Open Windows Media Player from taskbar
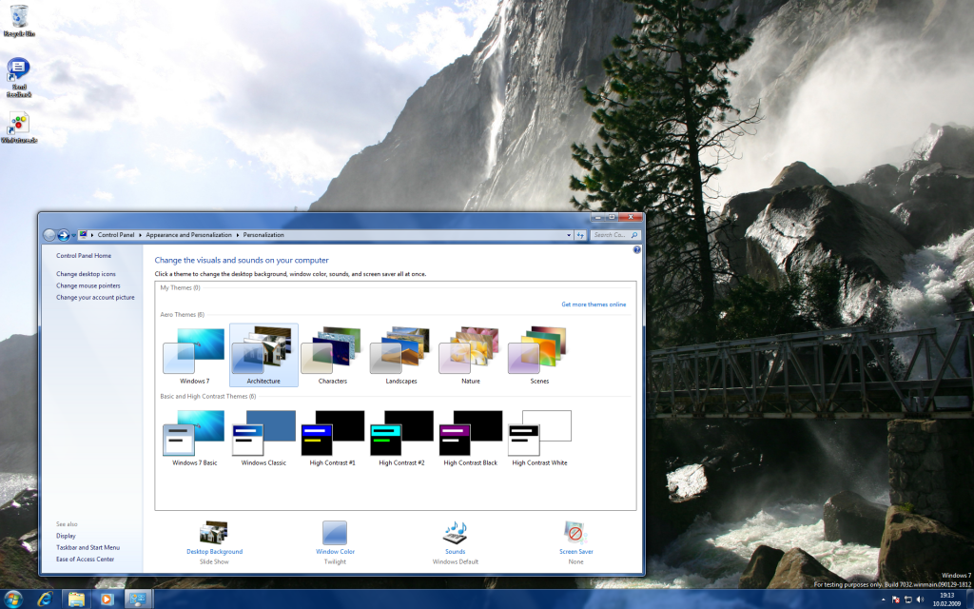Image resolution: width=974 pixels, height=609 pixels. (107, 599)
